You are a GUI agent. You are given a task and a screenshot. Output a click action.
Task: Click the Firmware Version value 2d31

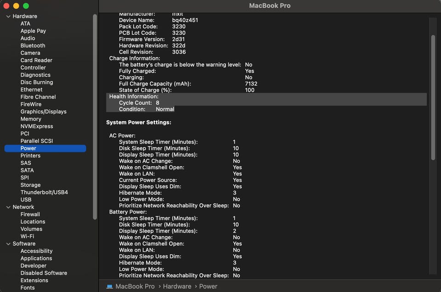pyautogui.click(x=178, y=39)
